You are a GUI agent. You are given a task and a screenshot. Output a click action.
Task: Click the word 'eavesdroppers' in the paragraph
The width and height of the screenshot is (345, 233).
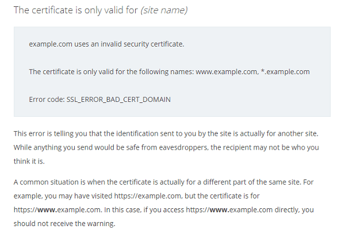point(183,147)
